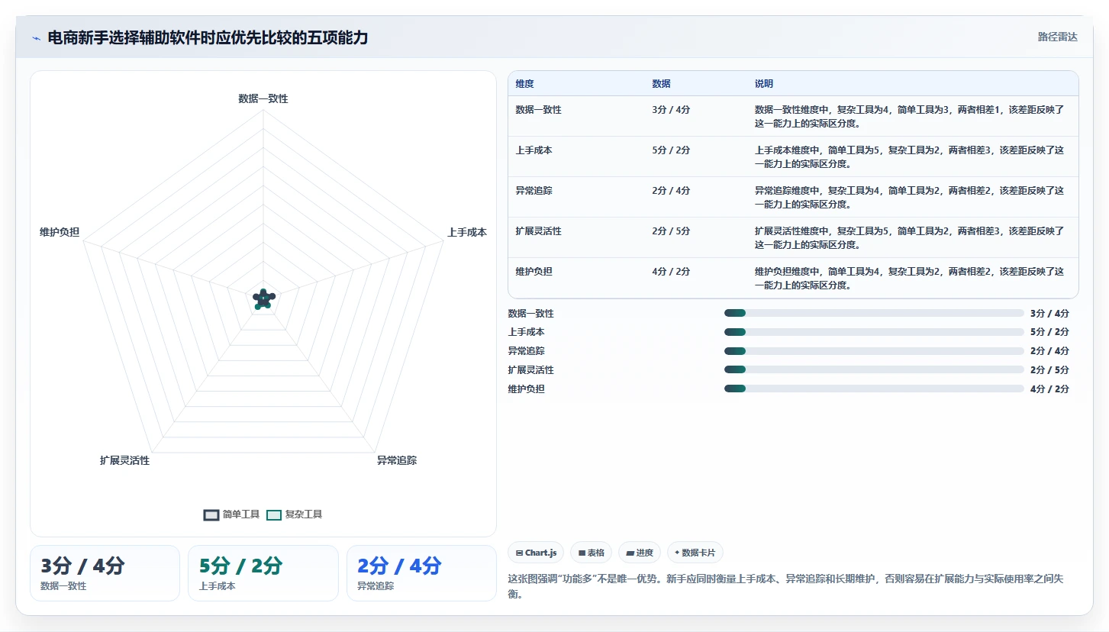The width and height of the screenshot is (1109, 632).
Task: Open the 5分 / 2分 上手成本 data card
Action: click(x=263, y=573)
